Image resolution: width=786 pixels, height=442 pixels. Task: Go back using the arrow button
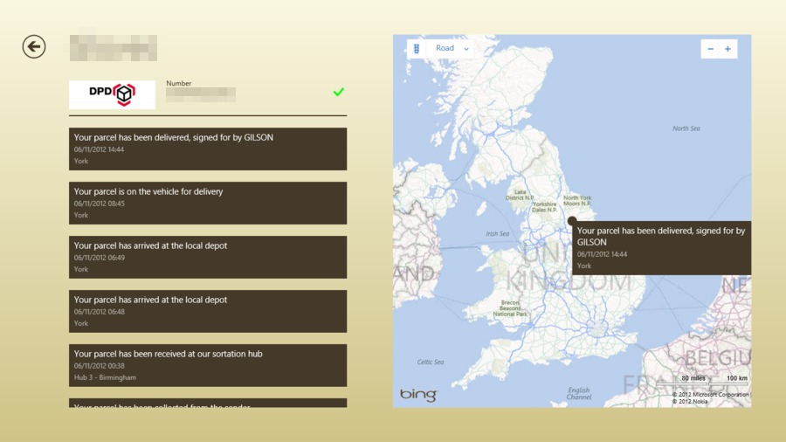(x=34, y=46)
